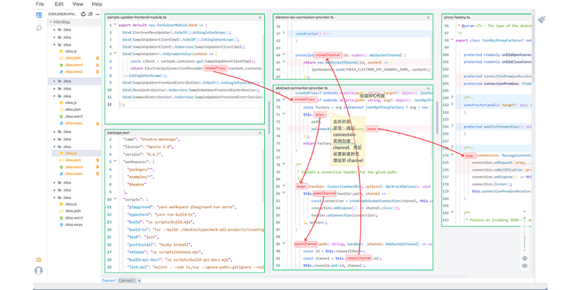
Task: Close the sample-updater-frontend-module.ts panel
Action: [260, 17]
